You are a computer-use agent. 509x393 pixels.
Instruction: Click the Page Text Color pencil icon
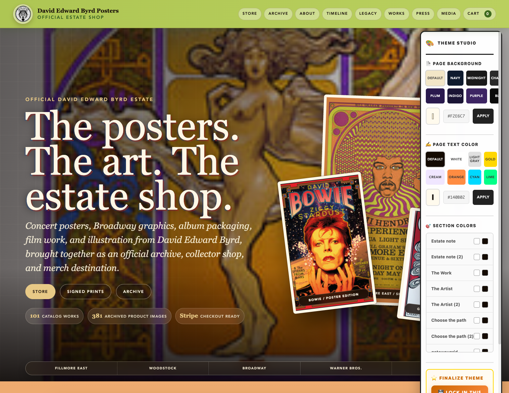click(x=428, y=144)
